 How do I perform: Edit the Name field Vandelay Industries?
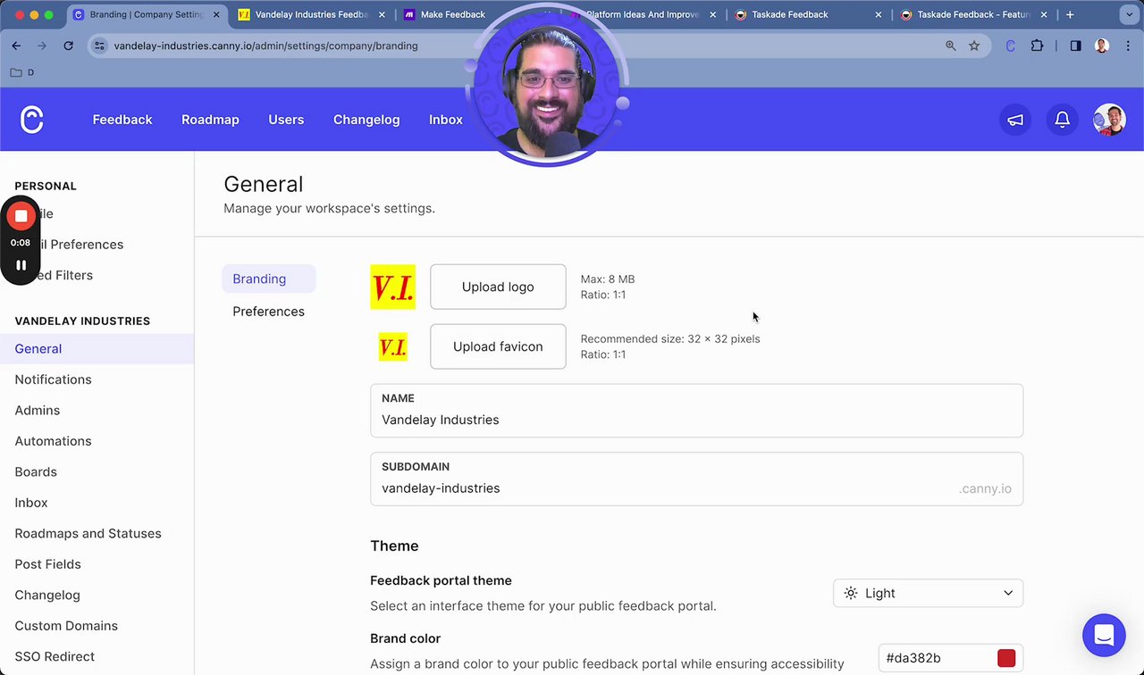tap(696, 411)
